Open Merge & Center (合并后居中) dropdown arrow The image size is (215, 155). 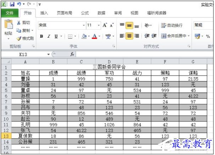pyautogui.click(x=189, y=36)
